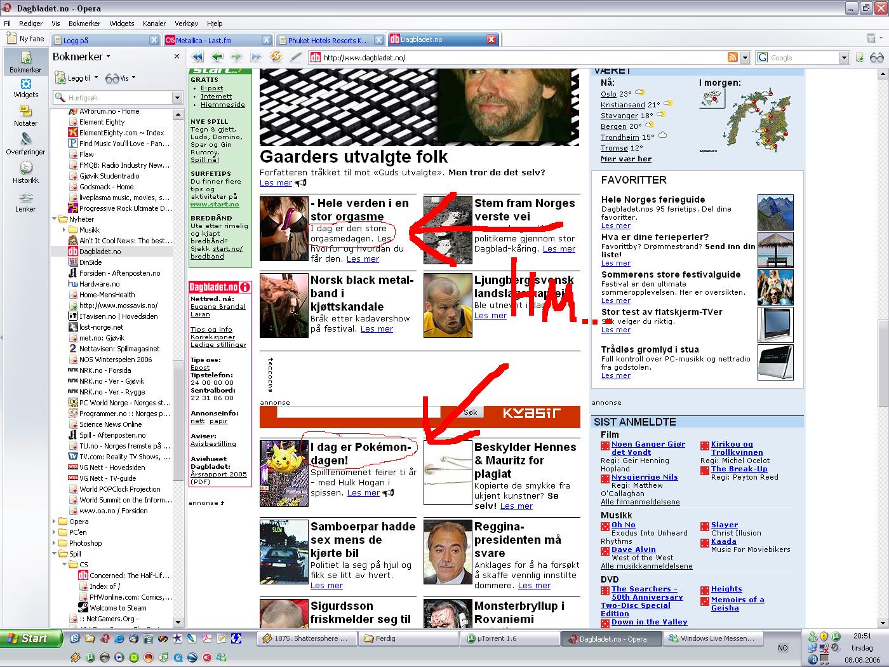Open the Historikk panel icon
Image resolution: width=889 pixels, height=667 pixels.
25,173
